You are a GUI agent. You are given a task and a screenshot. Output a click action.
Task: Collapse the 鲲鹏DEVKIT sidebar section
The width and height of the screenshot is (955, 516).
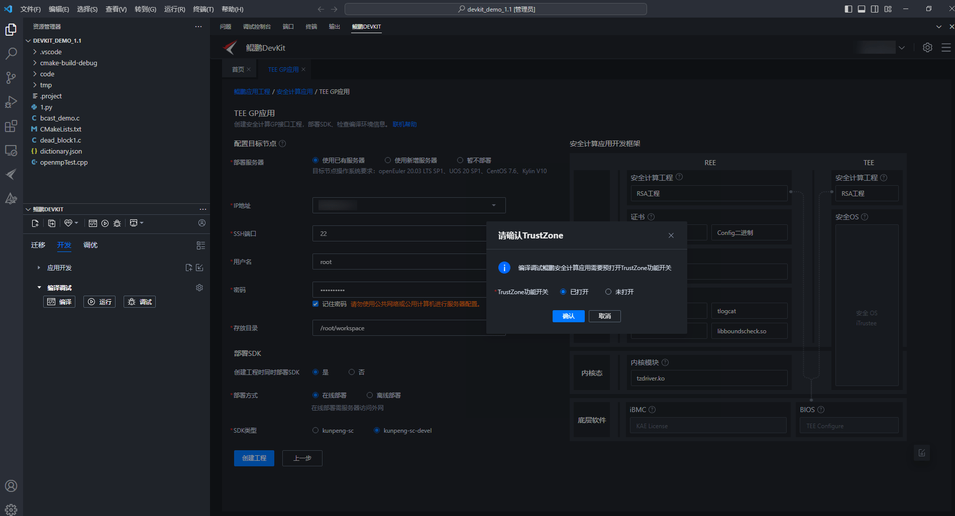point(28,209)
